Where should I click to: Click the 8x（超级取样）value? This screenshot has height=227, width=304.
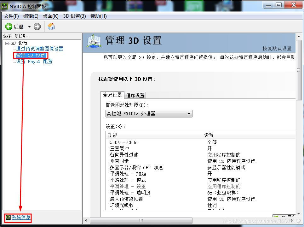(x=223, y=193)
